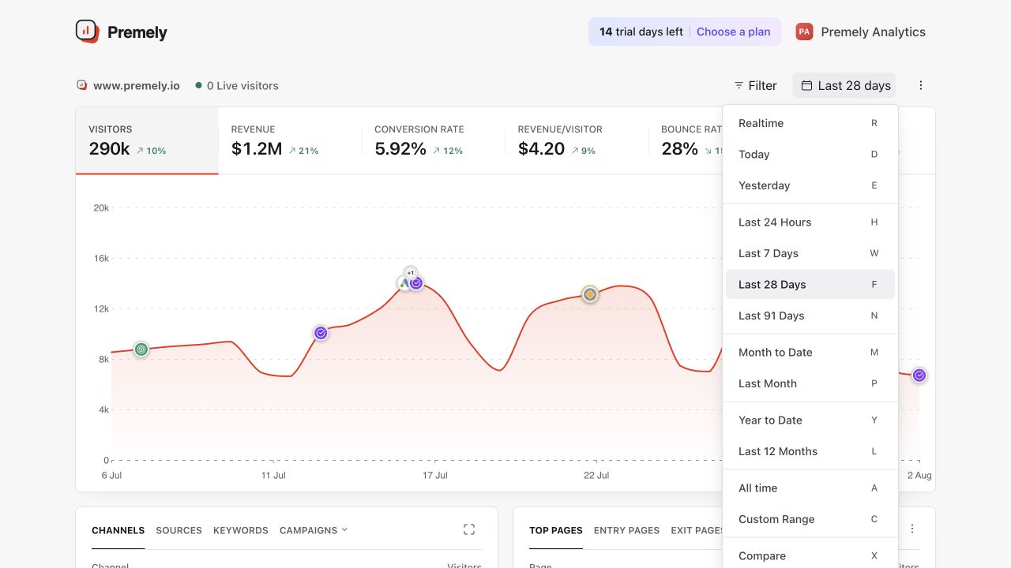Open the three-dot menu beside the date range

(x=920, y=85)
